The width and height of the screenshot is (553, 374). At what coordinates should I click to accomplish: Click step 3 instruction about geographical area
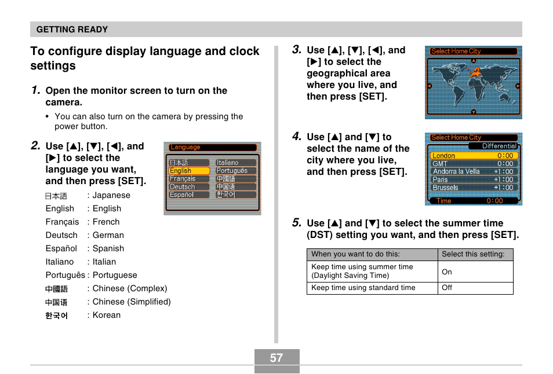[356, 74]
